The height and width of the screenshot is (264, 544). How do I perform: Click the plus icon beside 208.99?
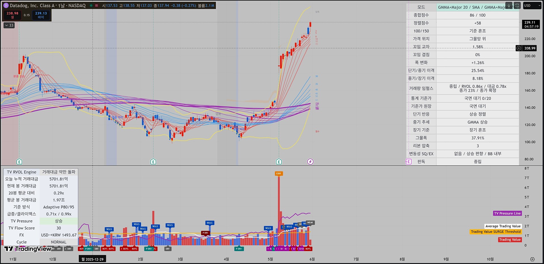(x=518, y=48)
